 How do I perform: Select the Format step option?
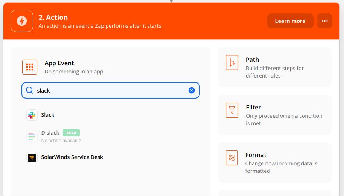(275, 163)
